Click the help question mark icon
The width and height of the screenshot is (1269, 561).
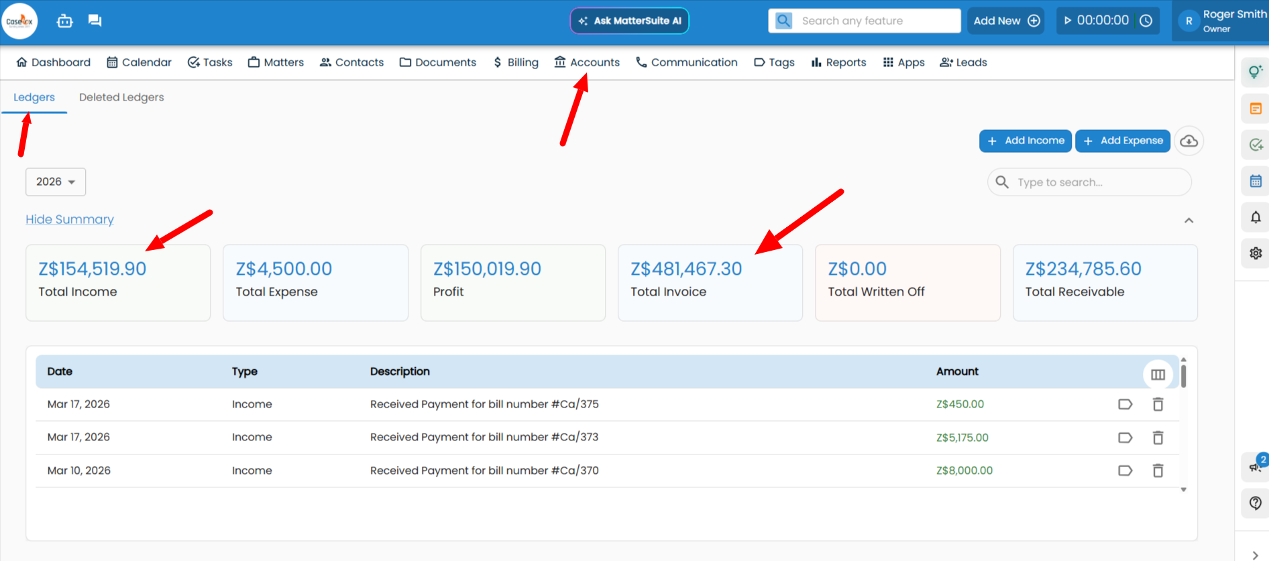pos(1256,503)
